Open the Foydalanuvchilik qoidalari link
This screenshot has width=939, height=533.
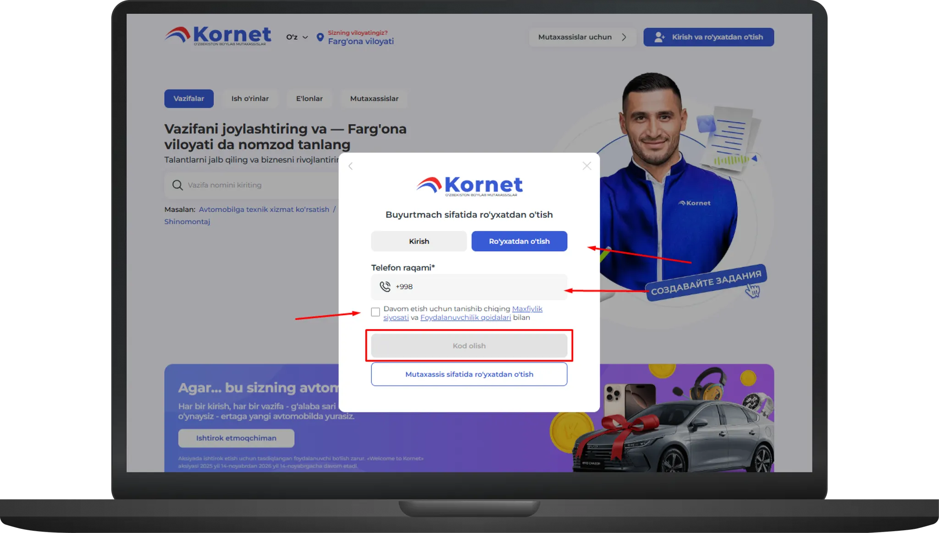tap(465, 317)
